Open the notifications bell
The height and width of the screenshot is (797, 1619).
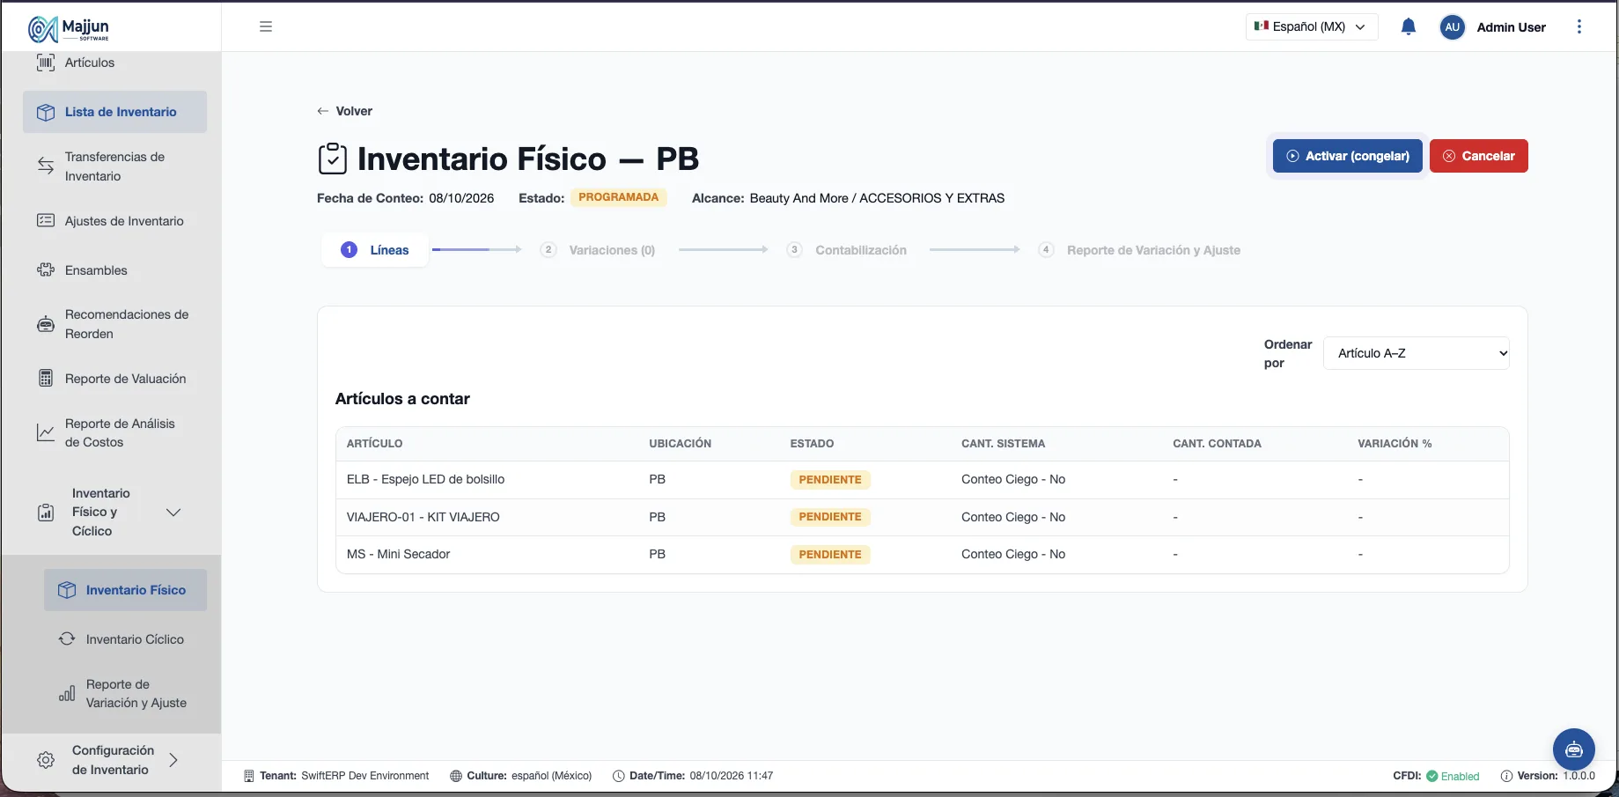click(x=1409, y=26)
